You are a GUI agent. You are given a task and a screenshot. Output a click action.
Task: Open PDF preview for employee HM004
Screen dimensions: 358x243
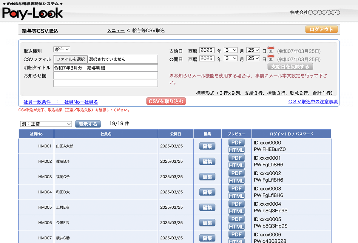236,188
